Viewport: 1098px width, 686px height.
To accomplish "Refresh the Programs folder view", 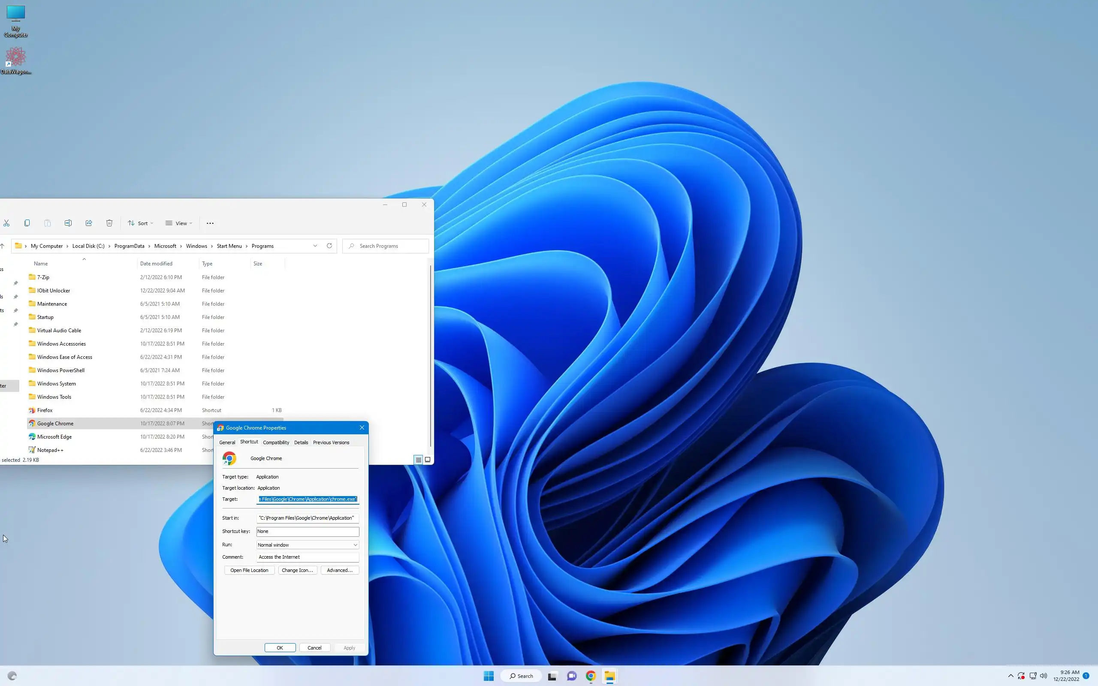I will 329,246.
